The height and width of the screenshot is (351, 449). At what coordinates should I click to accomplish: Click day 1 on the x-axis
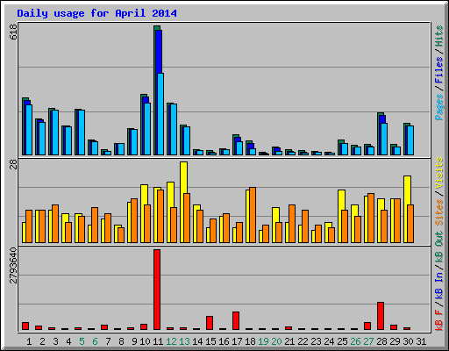29,341
